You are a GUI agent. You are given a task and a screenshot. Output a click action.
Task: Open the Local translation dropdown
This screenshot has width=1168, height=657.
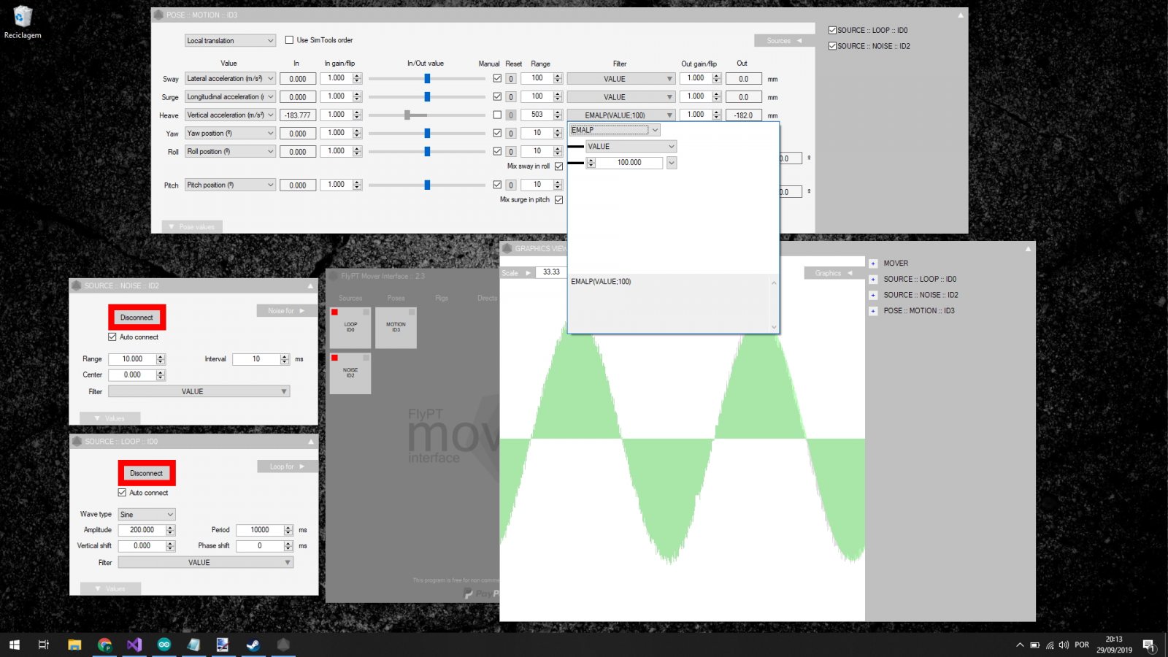click(x=230, y=41)
